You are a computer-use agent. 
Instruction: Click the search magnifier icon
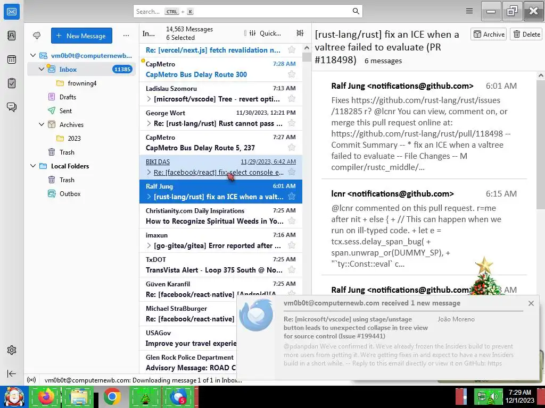pyautogui.click(x=356, y=11)
